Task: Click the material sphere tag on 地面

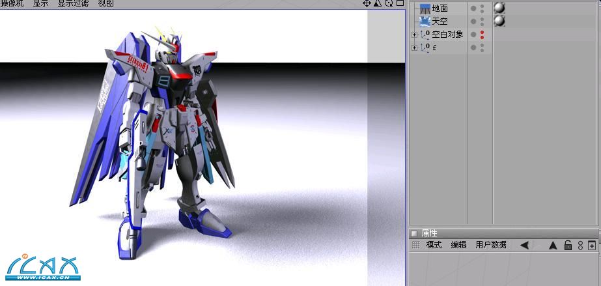Action: [499, 8]
